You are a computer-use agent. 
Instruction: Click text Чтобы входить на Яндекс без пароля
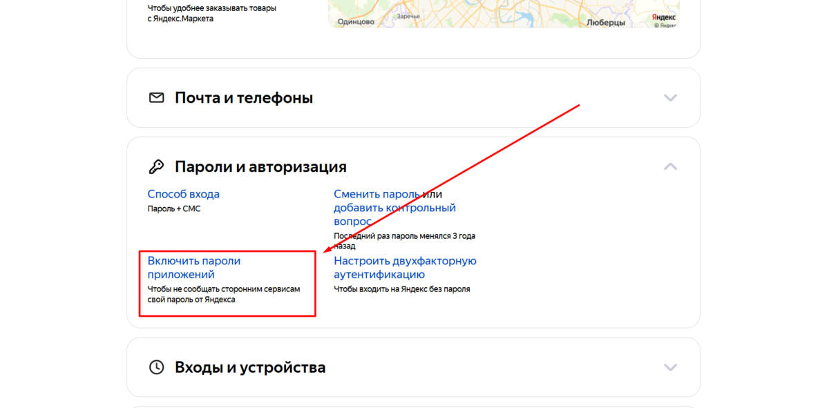point(402,289)
